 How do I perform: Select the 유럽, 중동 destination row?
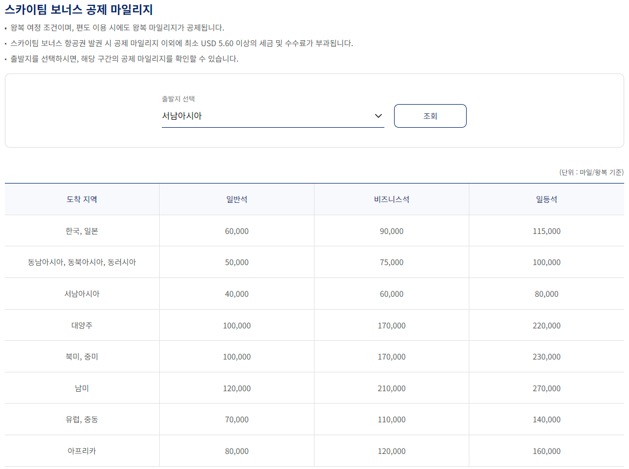[81, 419]
